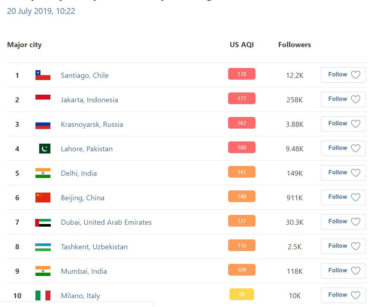Open the Krasnoyarsk, Russia city link
This screenshot has height=307, width=371.
[92, 124]
